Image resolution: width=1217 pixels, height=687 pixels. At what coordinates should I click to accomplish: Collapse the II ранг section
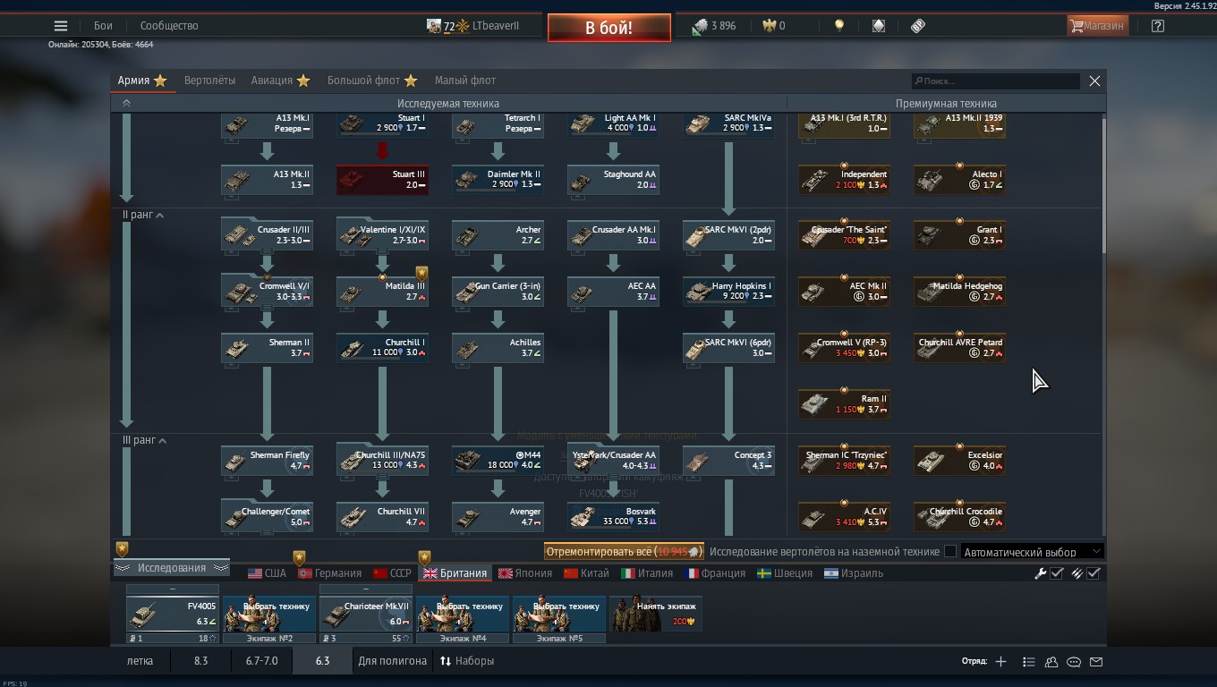(x=160, y=216)
